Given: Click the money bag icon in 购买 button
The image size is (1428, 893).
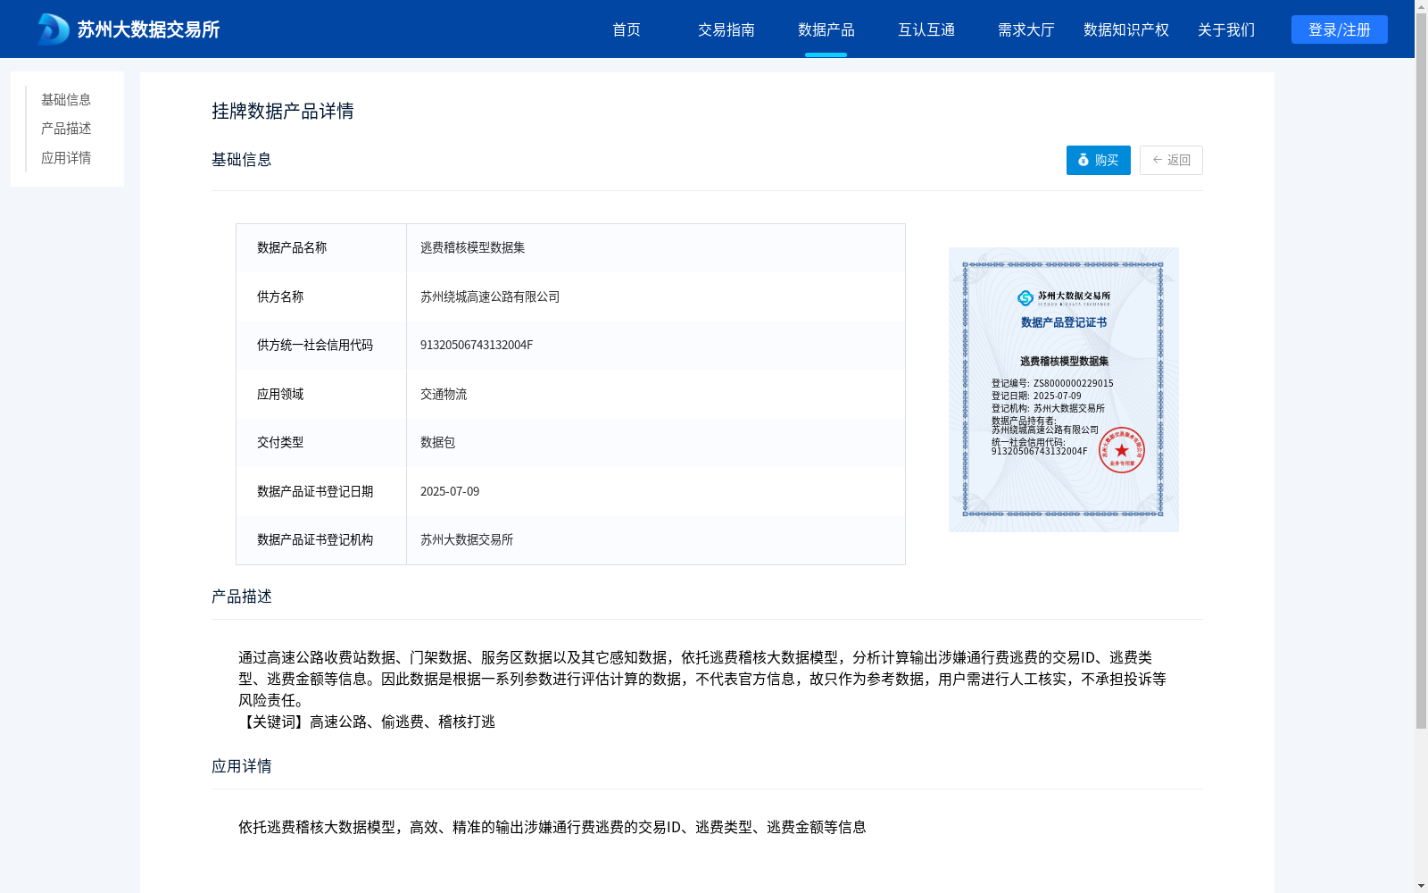Looking at the screenshot, I should coord(1083,160).
